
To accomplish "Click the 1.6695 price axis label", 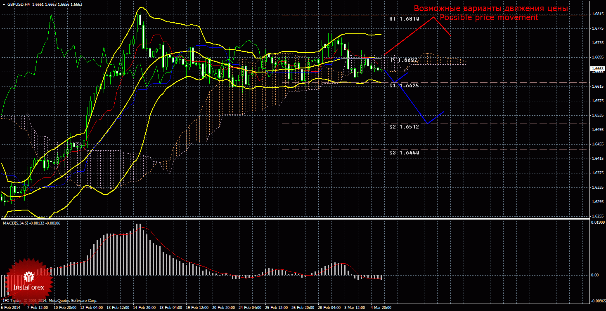I will point(597,57).
